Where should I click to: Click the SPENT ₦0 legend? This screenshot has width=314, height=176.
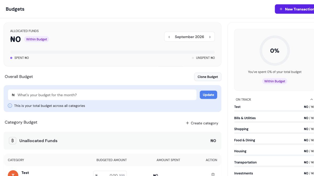pyautogui.click(x=20, y=58)
